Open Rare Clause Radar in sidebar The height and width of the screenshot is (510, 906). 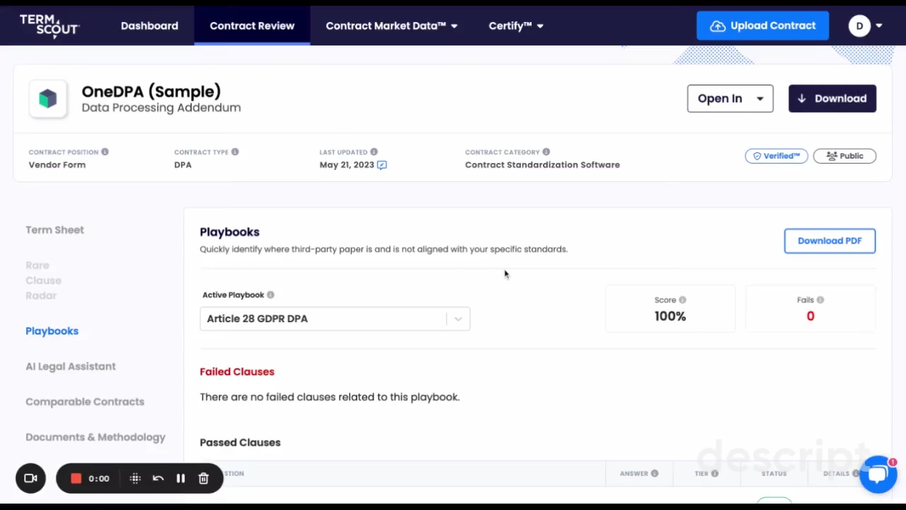(x=43, y=280)
